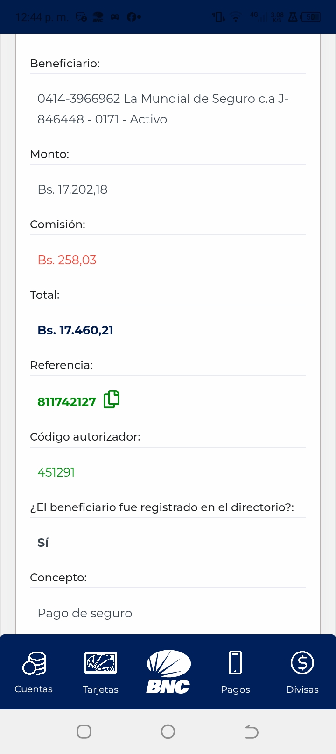Go home via the BNC logo

(168, 672)
